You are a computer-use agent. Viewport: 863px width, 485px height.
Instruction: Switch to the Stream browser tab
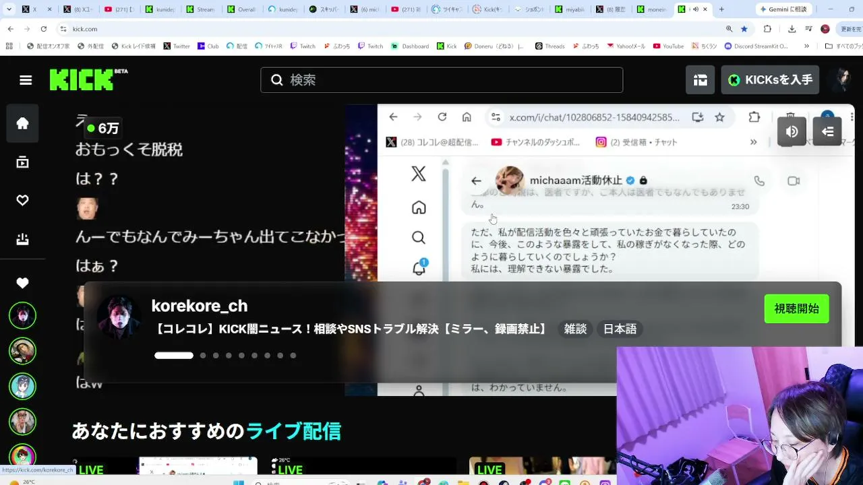[x=201, y=9]
